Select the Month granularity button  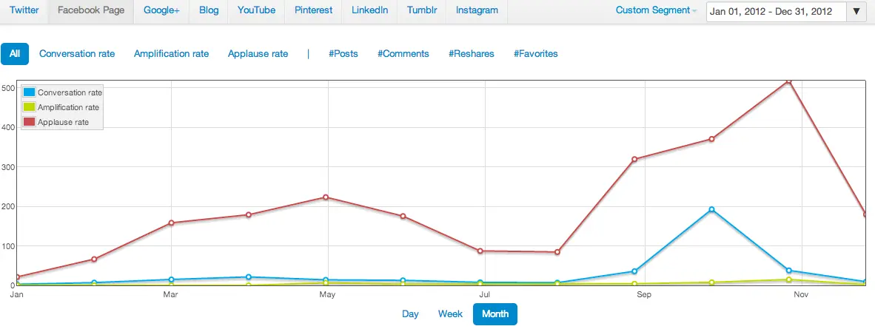(x=495, y=314)
